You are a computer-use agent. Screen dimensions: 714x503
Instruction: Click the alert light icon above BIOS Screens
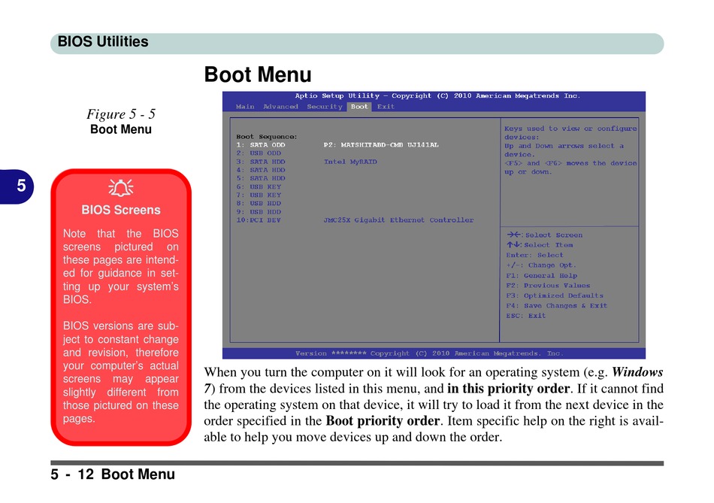click(120, 188)
